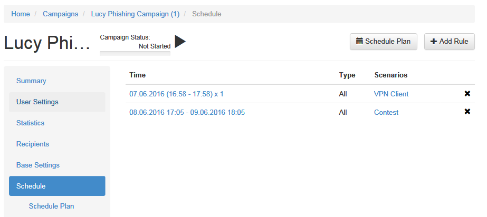
Task: Click the campaign status progress bar
Action: tap(135, 53)
